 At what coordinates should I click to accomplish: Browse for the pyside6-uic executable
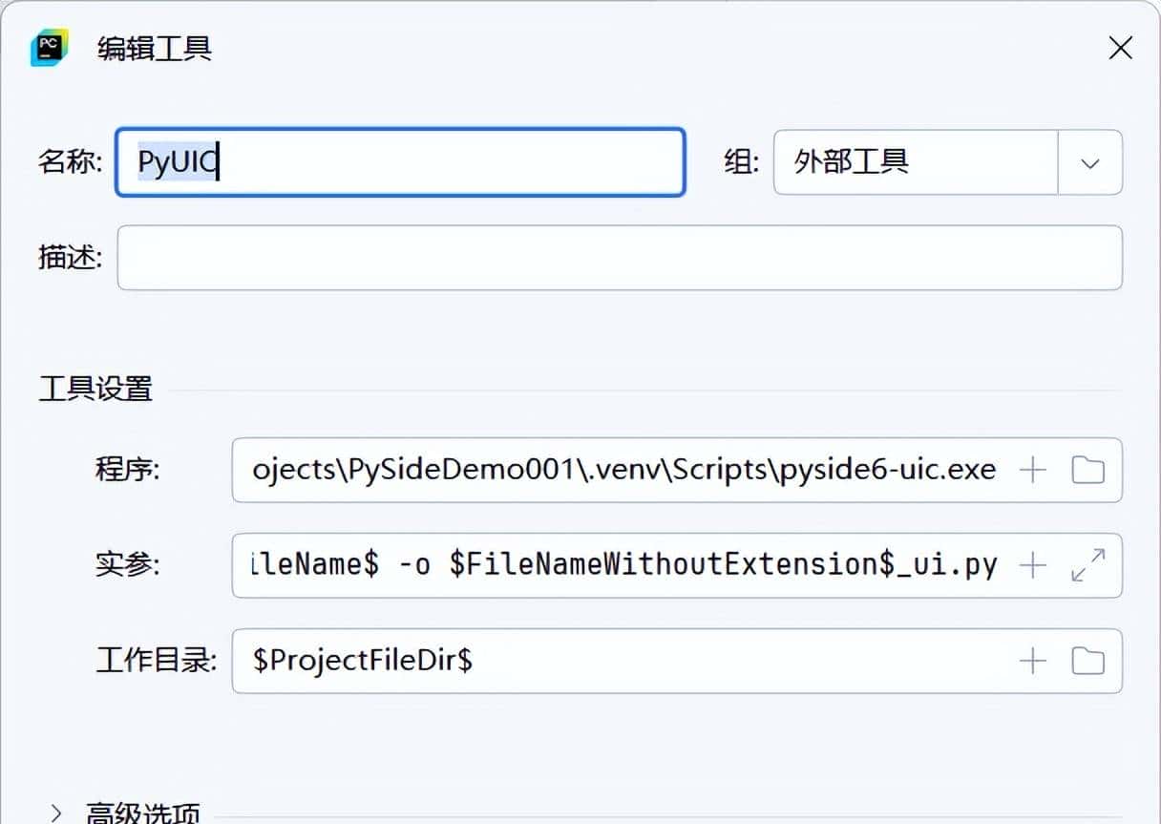1087,470
